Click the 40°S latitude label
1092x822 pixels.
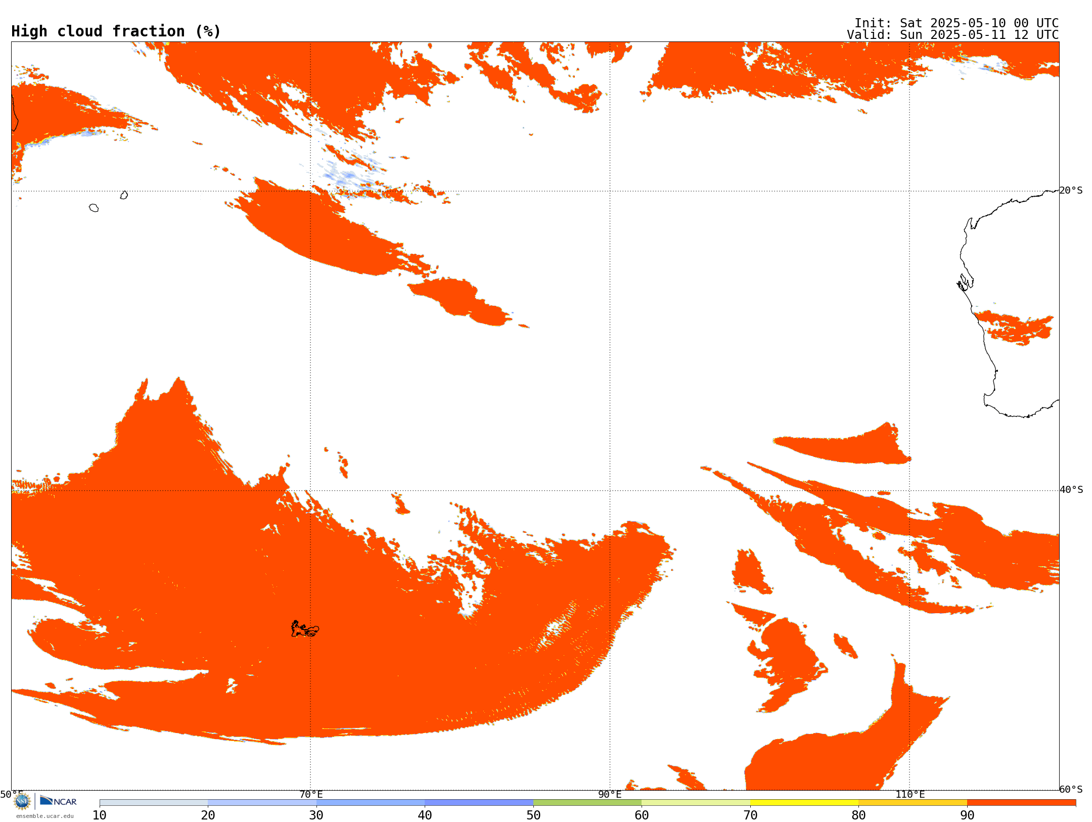pos(1071,490)
